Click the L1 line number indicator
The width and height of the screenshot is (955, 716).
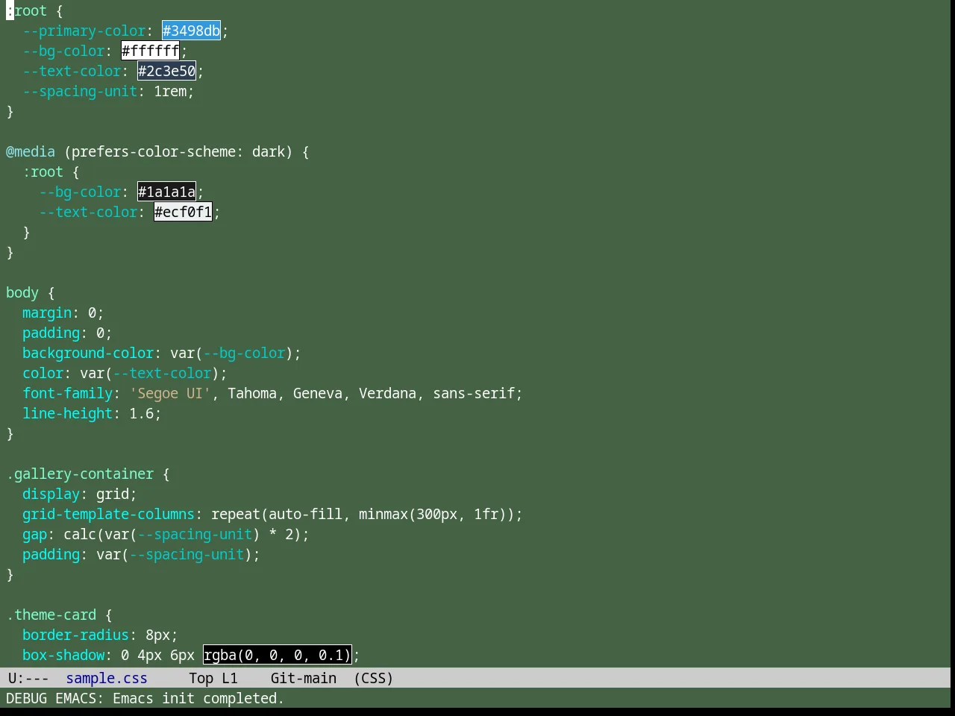[230, 678]
